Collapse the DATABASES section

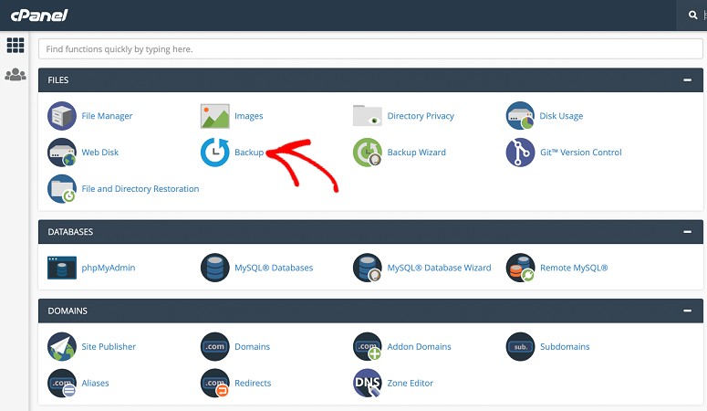(x=687, y=232)
